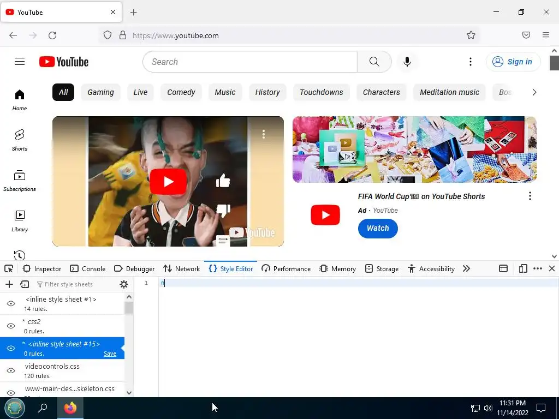Click Sign in button
This screenshot has height=419, width=559.
(x=513, y=62)
